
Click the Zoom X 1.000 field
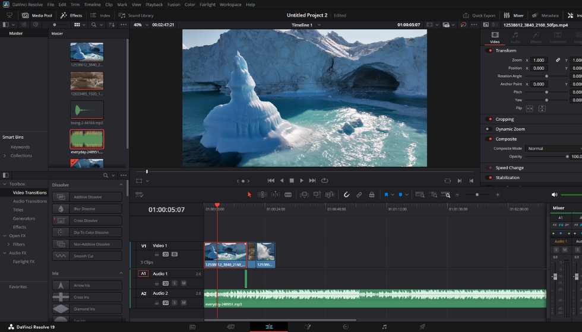coord(539,60)
